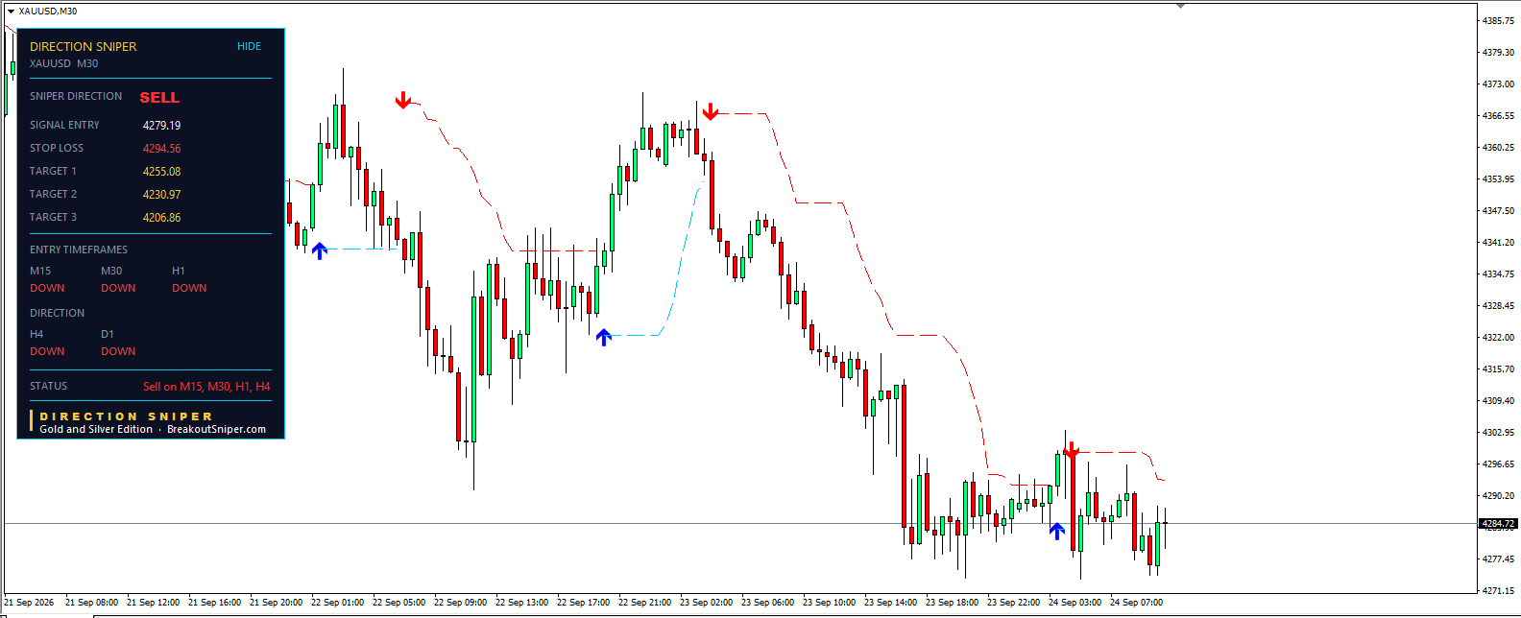Image resolution: width=1521 pixels, height=618 pixels.
Task: Click status text 'Sell on M15, M30, H1, H4'
Action: 206,387
